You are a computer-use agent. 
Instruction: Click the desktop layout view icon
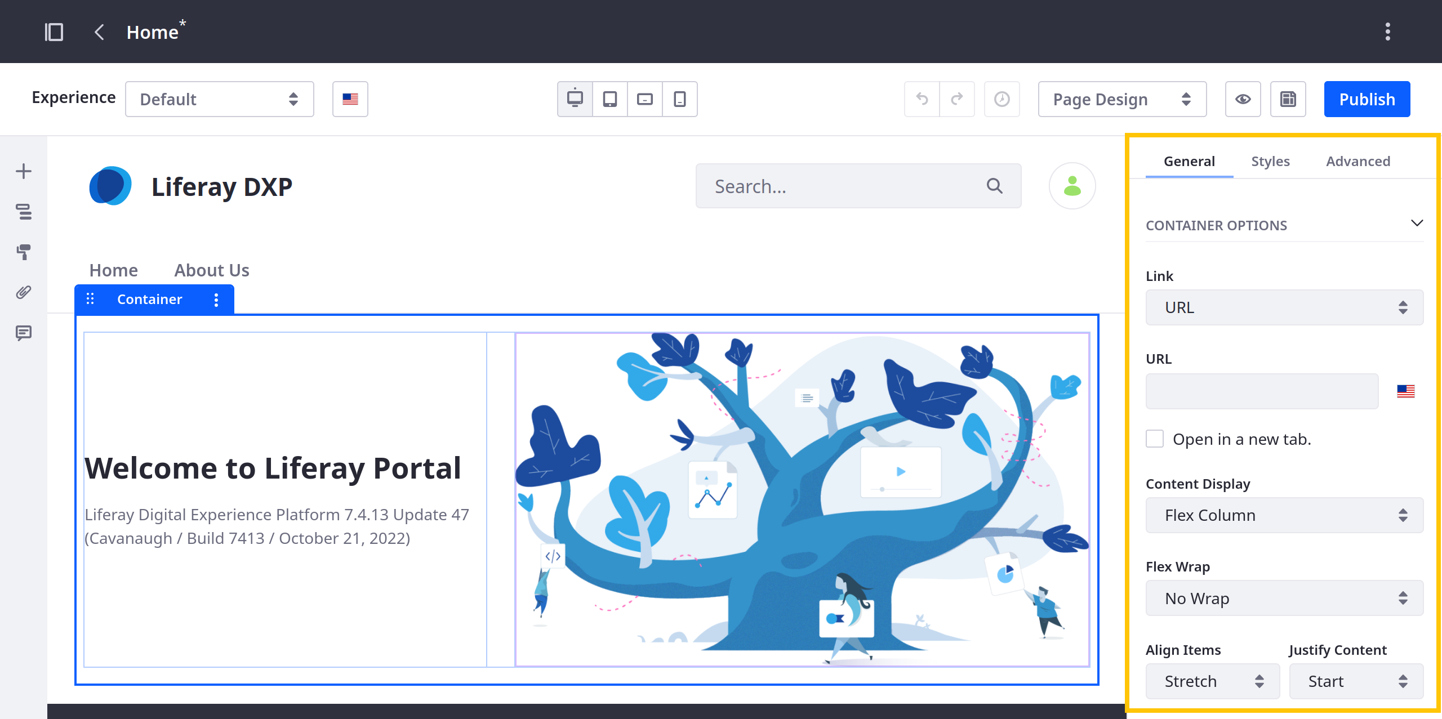pos(575,99)
